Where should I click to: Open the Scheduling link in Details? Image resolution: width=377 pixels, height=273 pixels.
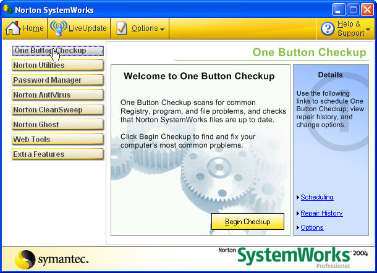coord(316,198)
